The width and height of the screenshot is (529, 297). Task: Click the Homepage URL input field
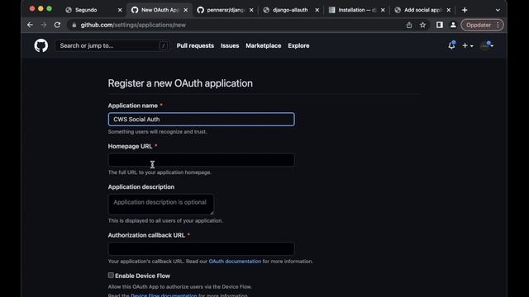click(x=201, y=160)
